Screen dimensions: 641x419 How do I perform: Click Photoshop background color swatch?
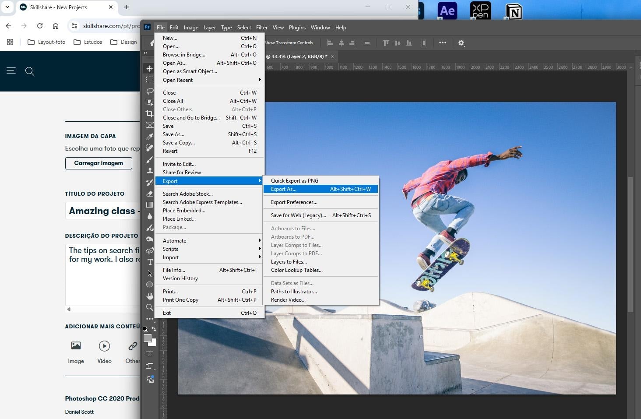click(154, 344)
